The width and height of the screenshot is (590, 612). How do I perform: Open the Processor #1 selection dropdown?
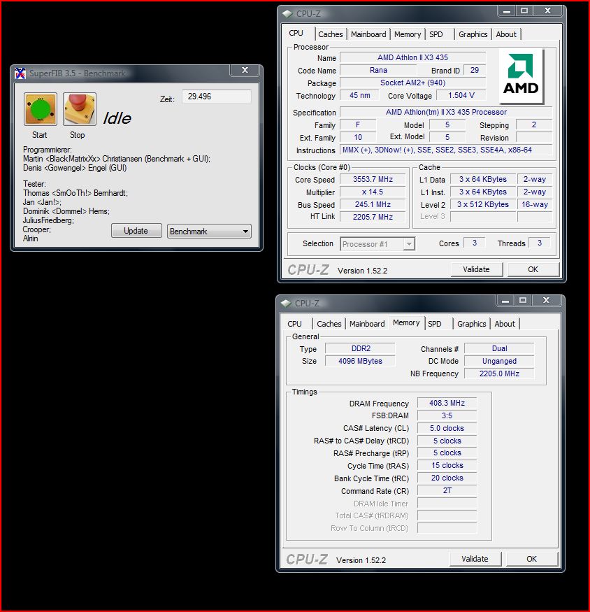[x=377, y=244]
